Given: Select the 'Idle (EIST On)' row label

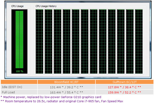Looking at the screenshot, I should 12,87.
